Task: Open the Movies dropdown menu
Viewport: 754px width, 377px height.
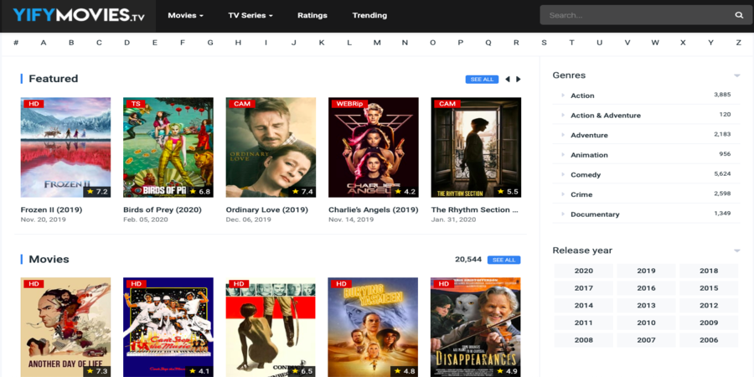Action: [186, 15]
